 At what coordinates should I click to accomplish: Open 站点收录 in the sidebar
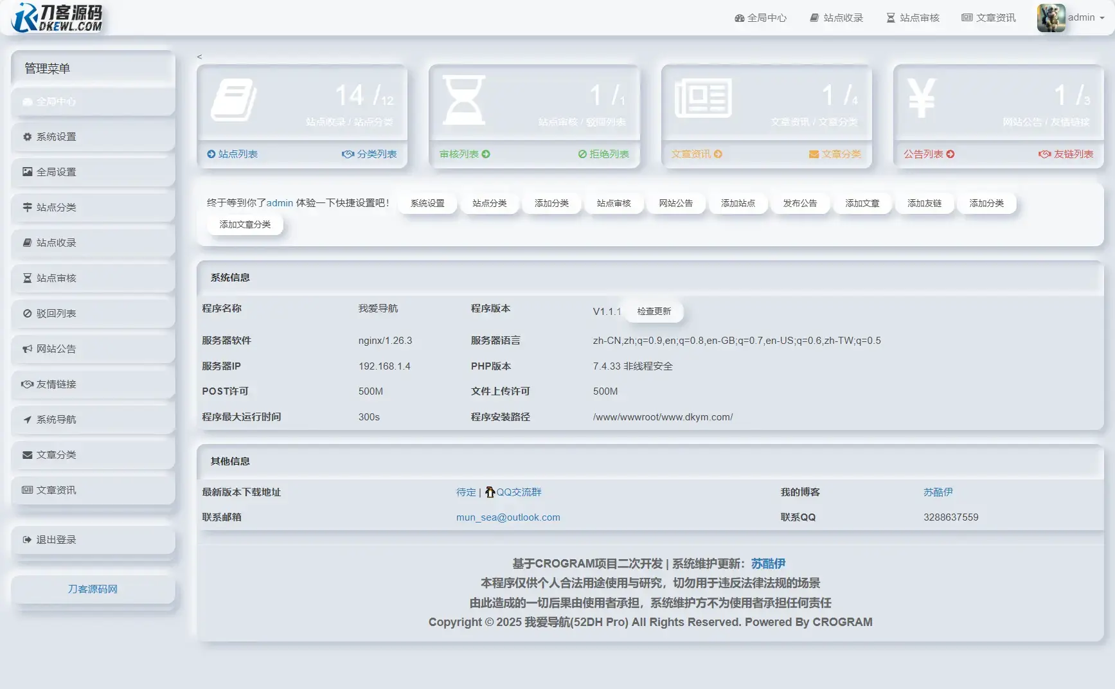tap(93, 243)
